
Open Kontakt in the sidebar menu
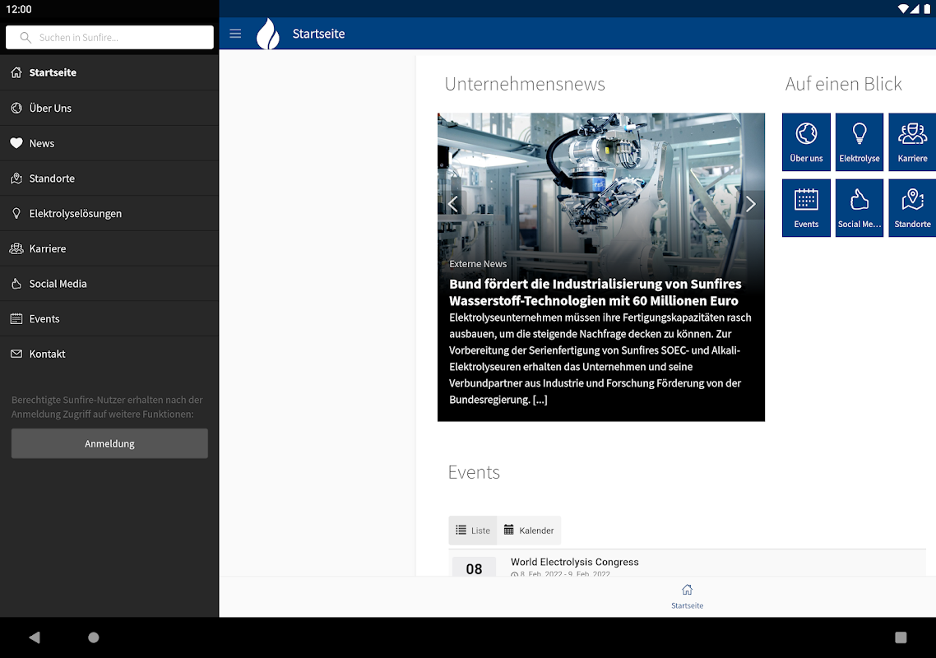109,354
